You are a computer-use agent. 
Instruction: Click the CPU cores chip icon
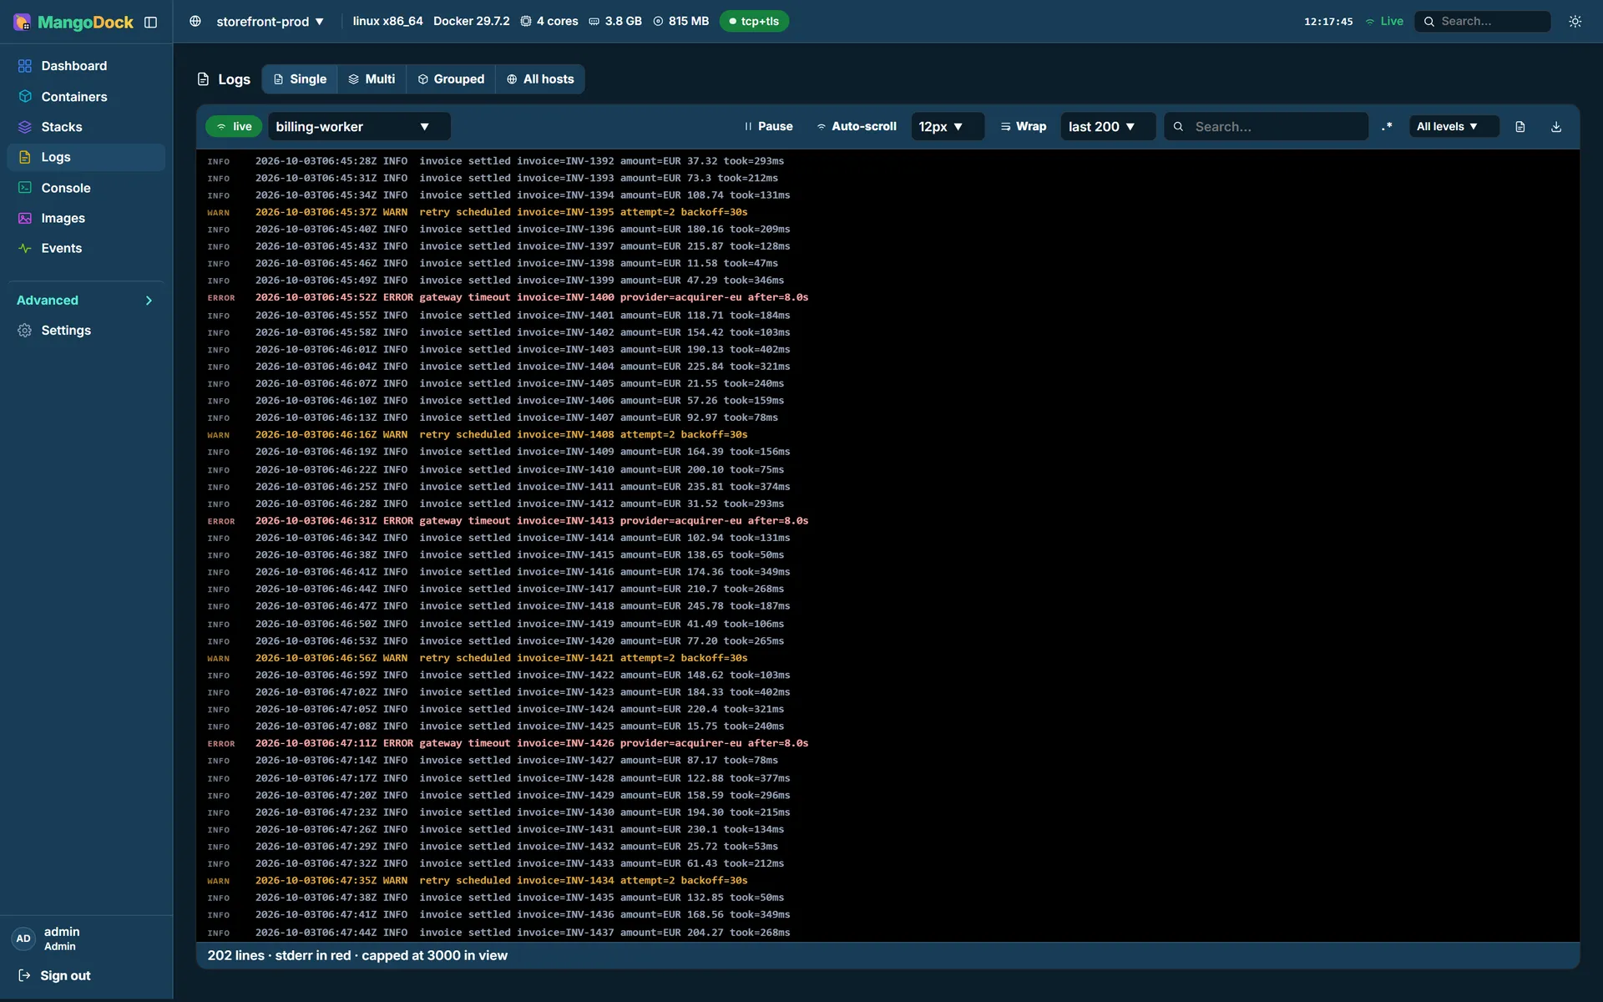click(x=526, y=22)
